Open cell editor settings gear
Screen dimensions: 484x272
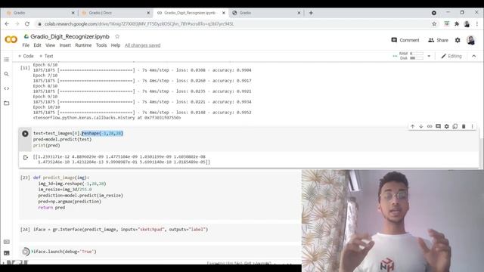point(447,126)
